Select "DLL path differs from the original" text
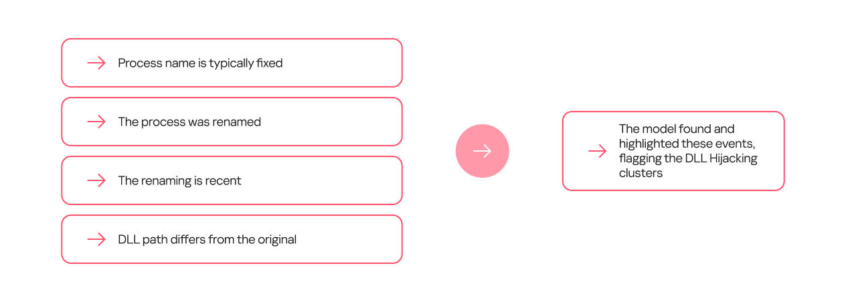The image size is (846, 302). 207,239
